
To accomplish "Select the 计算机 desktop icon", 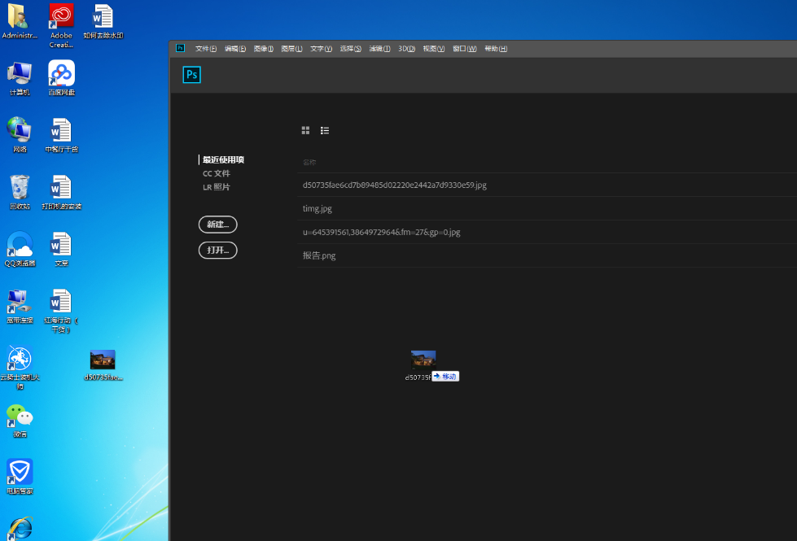I will click(x=20, y=78).
